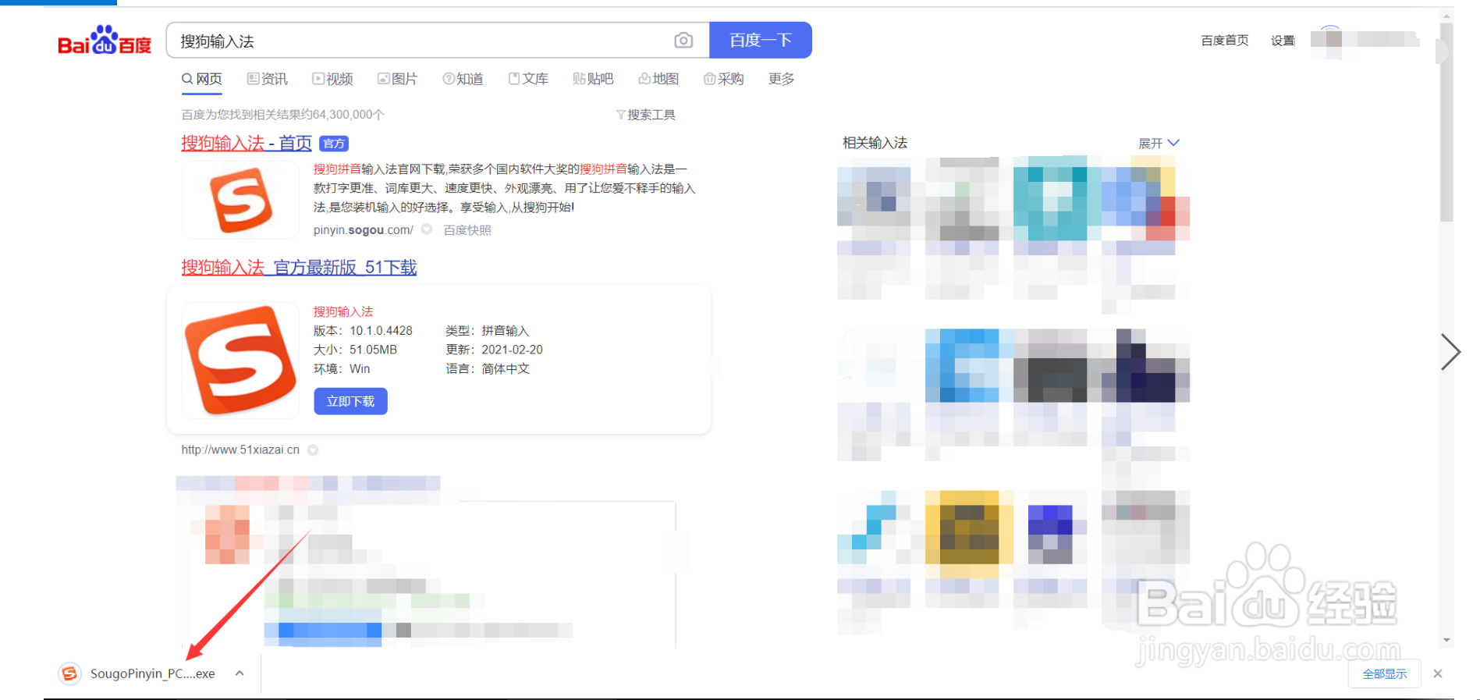The width and height of the screenshot is (1480, 700).
Task: Open 搜索工具 filter
Action: (646, 115)
